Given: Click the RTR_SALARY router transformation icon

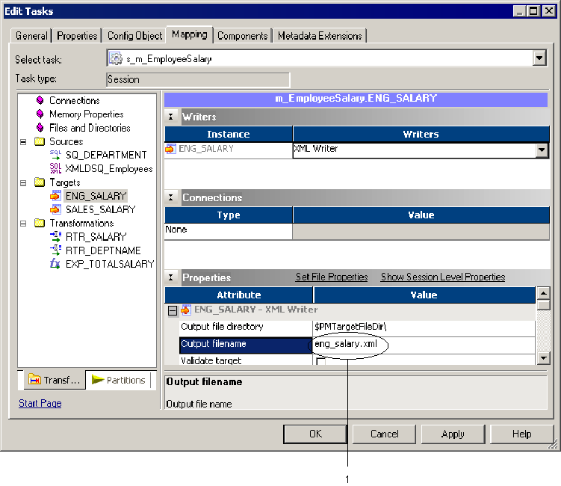Looking at the screenshot, I should [55, 236].
